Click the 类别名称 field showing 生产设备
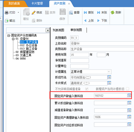134x132 pixels. coord(102,49)
